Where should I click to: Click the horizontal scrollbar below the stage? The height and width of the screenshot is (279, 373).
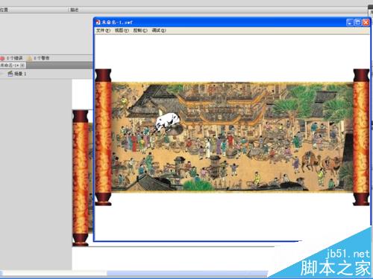coord(134,274)
